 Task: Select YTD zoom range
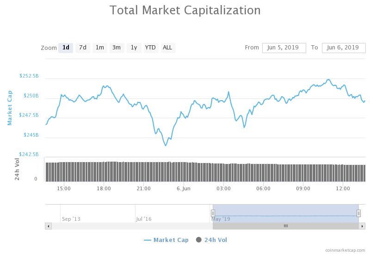coord(150,48)
